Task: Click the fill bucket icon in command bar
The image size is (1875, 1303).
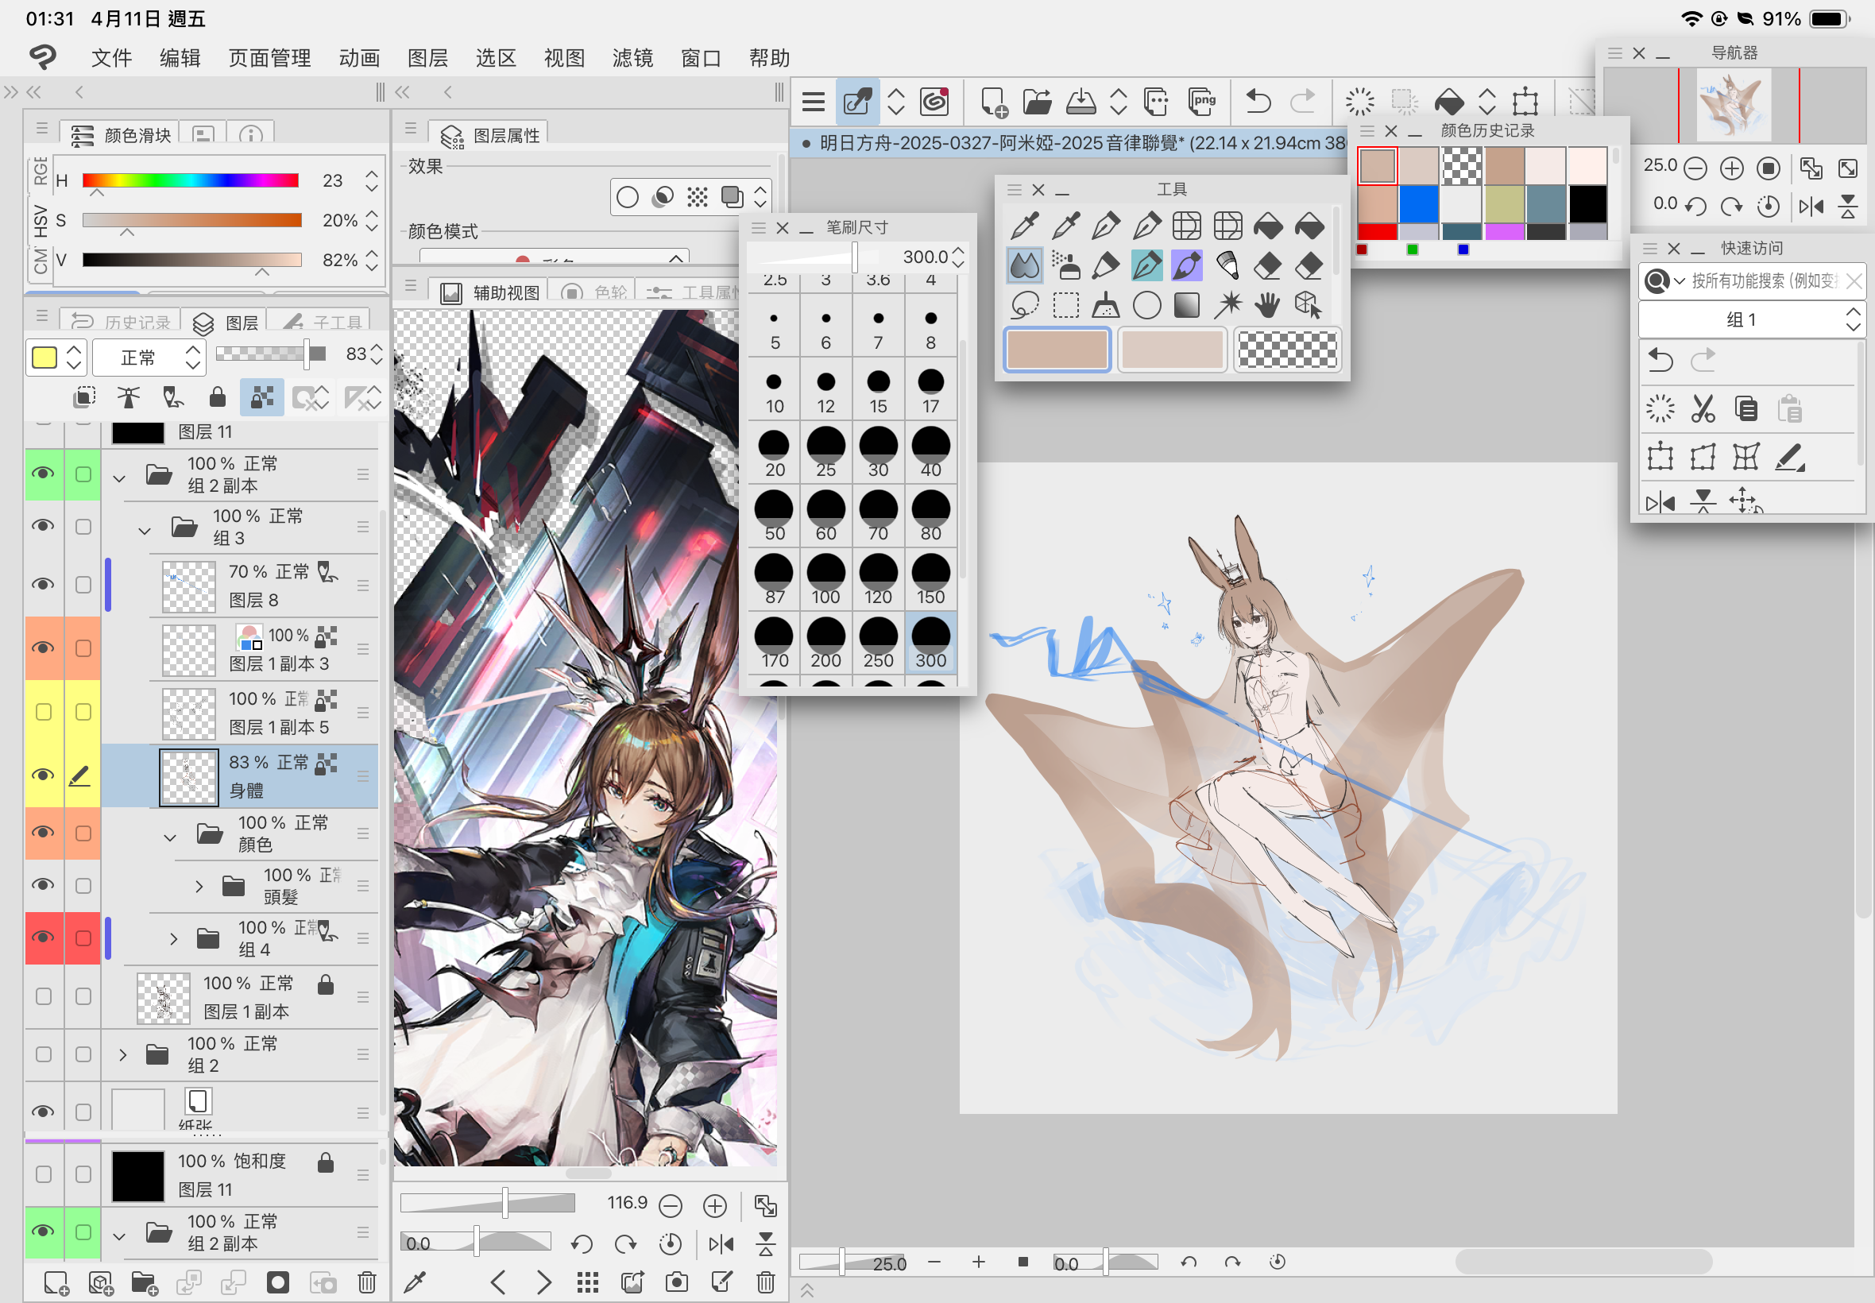Action: click(x=1448, y=101)
